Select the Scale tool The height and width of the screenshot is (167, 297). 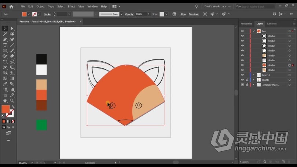click(x=12, y=62)
